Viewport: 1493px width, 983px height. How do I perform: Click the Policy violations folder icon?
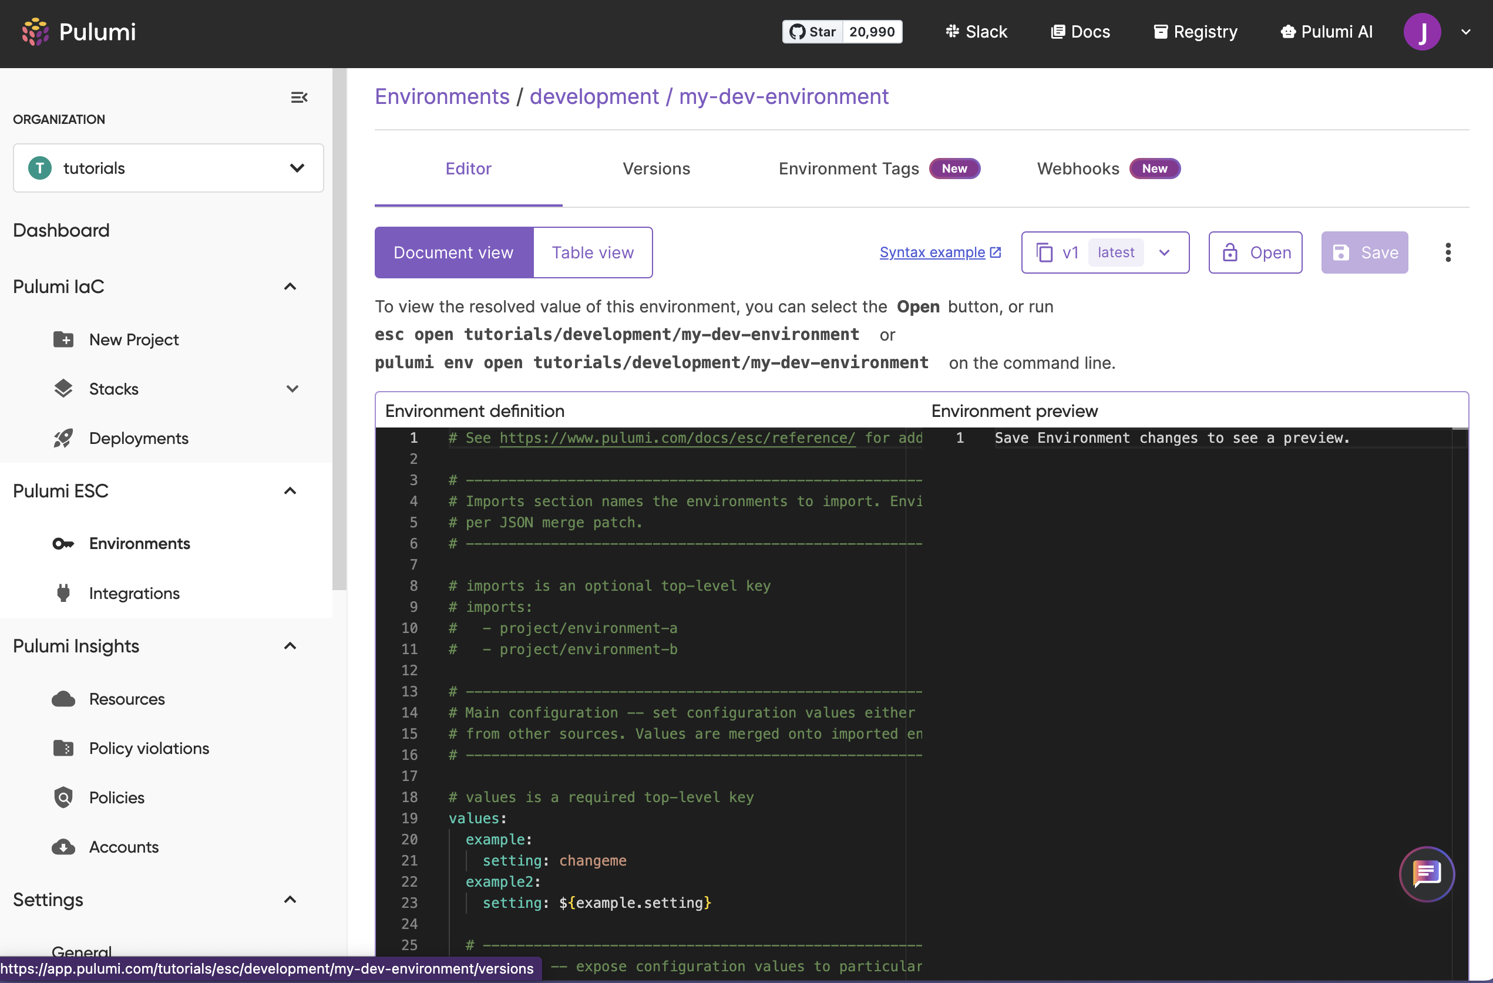[63, 748]
